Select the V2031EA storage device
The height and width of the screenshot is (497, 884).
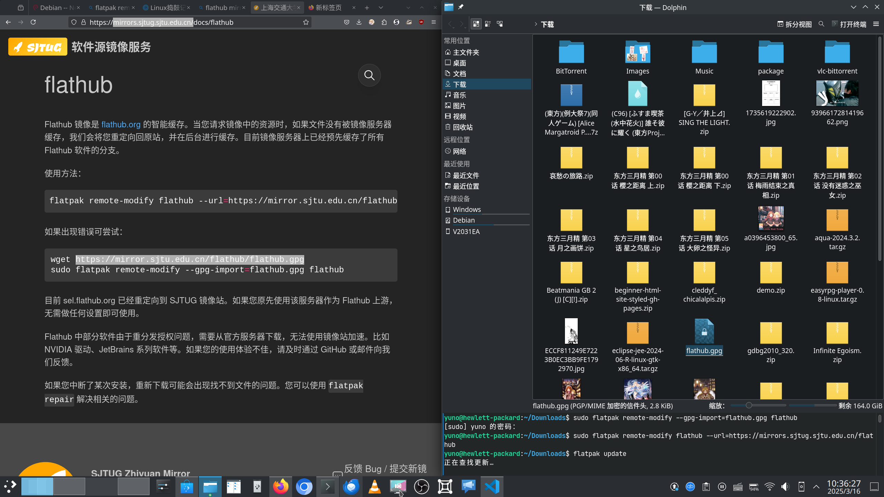pos(487,231)
